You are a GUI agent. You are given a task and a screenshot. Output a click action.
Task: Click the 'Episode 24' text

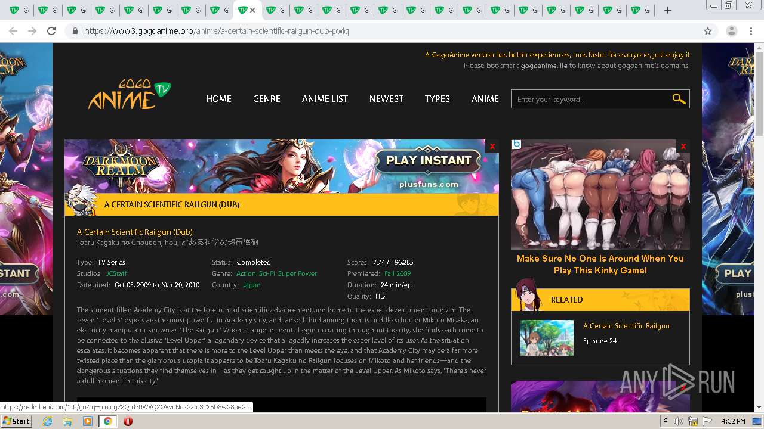600,341
